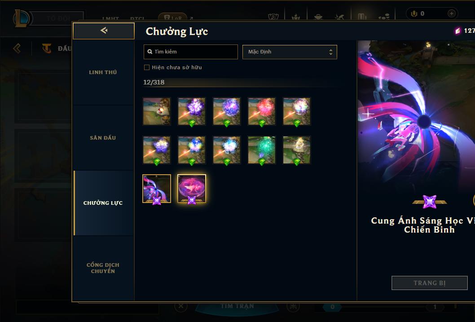Click the plus icon next to coin balance

451,13
